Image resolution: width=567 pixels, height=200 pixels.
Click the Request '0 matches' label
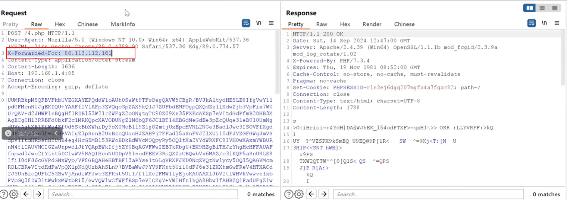click(x=261, y=194)
